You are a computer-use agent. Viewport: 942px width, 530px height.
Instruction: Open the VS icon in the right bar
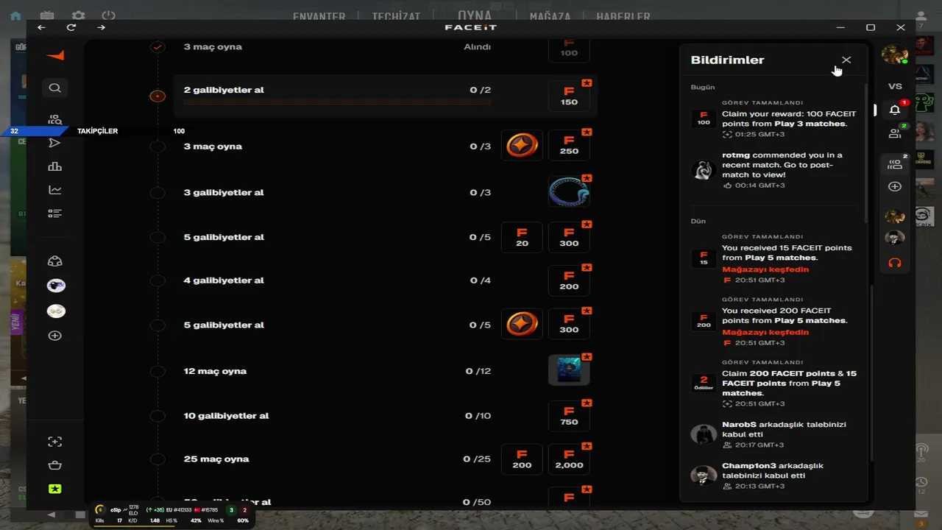click(895, 86)
